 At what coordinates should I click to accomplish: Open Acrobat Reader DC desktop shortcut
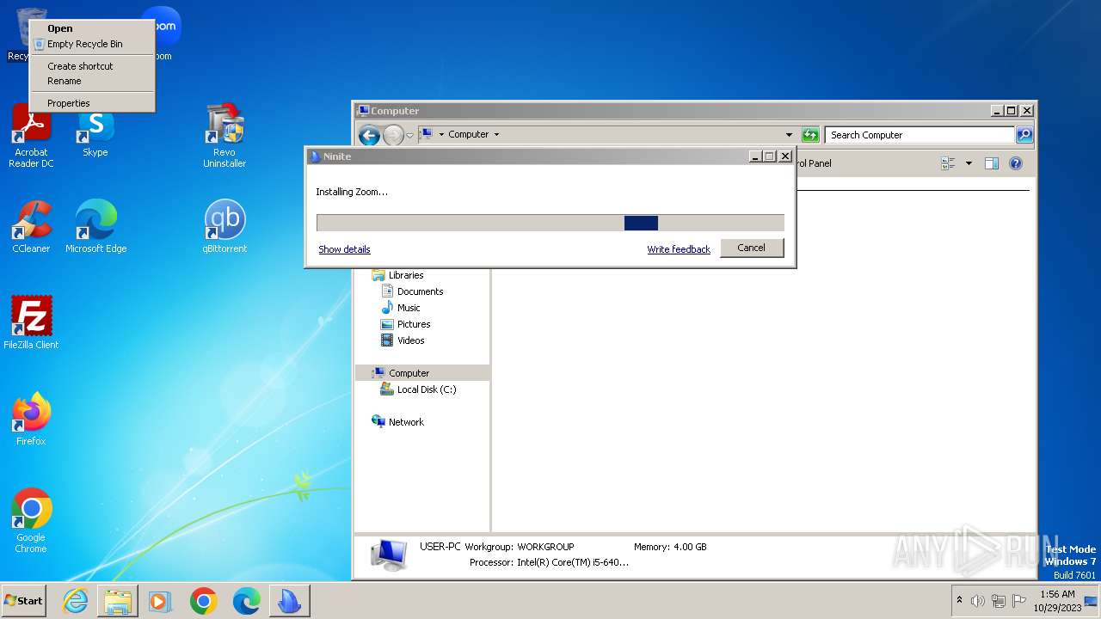(x=31, y=136)
